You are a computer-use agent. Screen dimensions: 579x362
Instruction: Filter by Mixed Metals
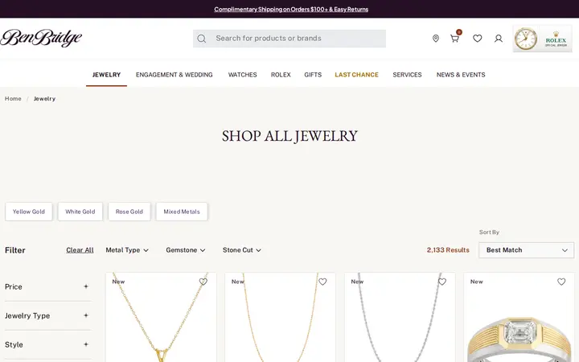[x=182, y=212]
